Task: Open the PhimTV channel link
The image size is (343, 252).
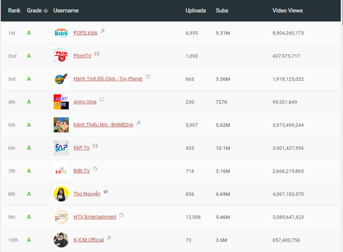Action: [82, 56]
